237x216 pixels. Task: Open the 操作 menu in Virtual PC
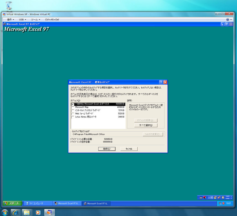coord(11,19)
